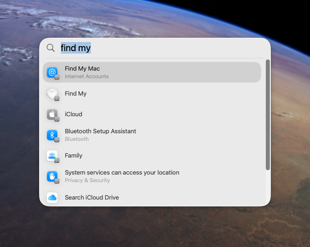Click the iCloud Drive cloud icon
This screenshot has height=247, width=310.
coord(53,197)
